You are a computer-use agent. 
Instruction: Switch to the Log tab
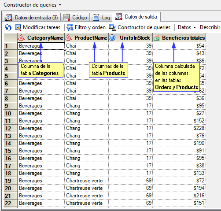click(101, 18)
